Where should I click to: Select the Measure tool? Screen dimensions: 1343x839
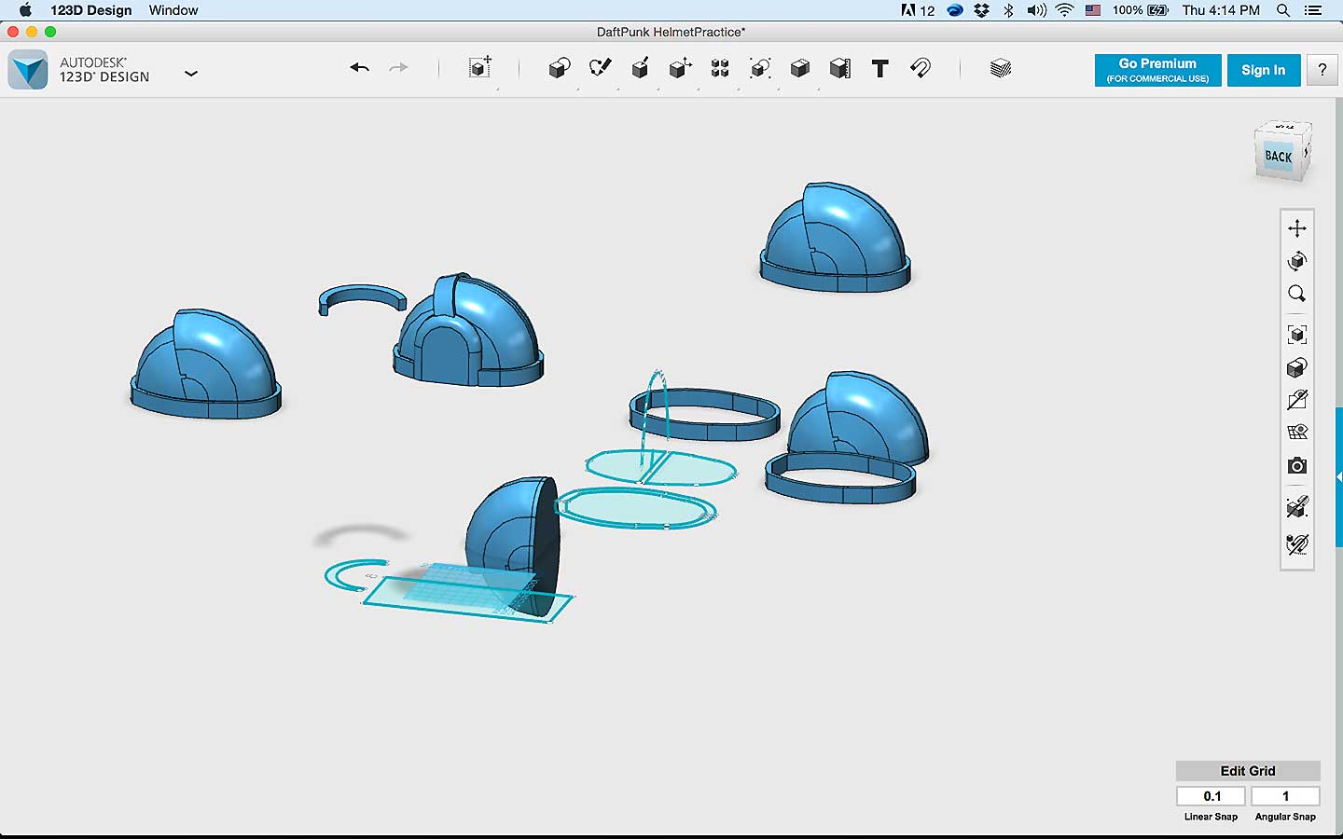pyautogui.click(x=839, y=68)
